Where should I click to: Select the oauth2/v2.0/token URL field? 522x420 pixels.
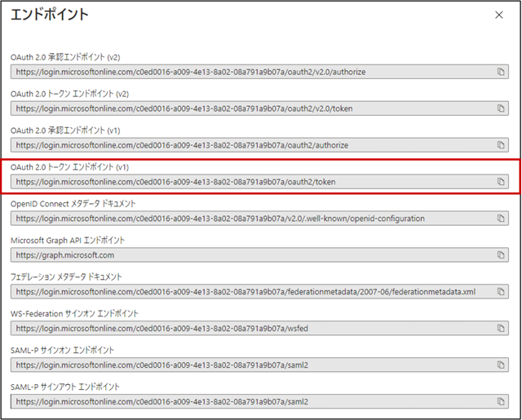click(x=259, y=108)
